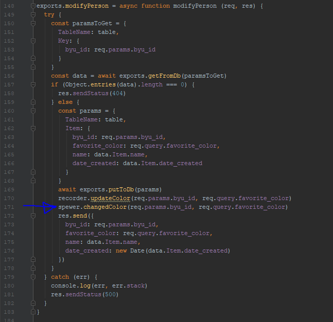Click the 'catch' keyword on line 179
This screenshot has height=322, width=333.
60,277
